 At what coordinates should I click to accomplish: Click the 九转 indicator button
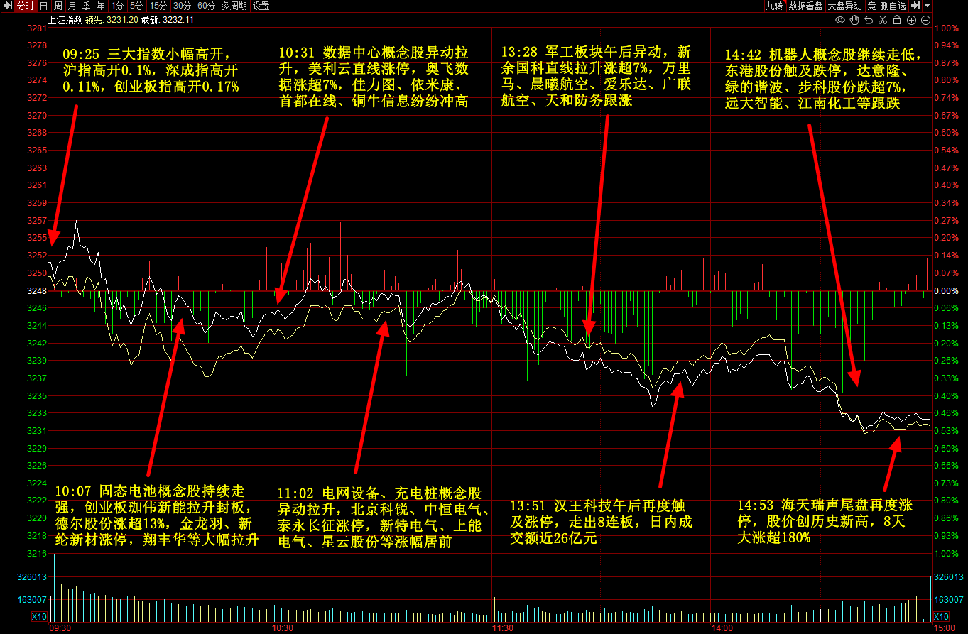click(773, 6)
